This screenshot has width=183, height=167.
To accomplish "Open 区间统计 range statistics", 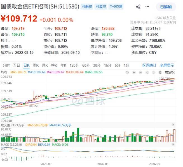I will pyautogui.click(x=149, y=65).
